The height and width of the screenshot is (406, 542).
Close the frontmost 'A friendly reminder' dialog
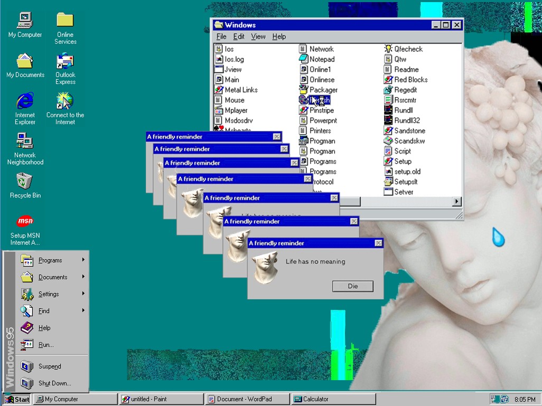378,243
